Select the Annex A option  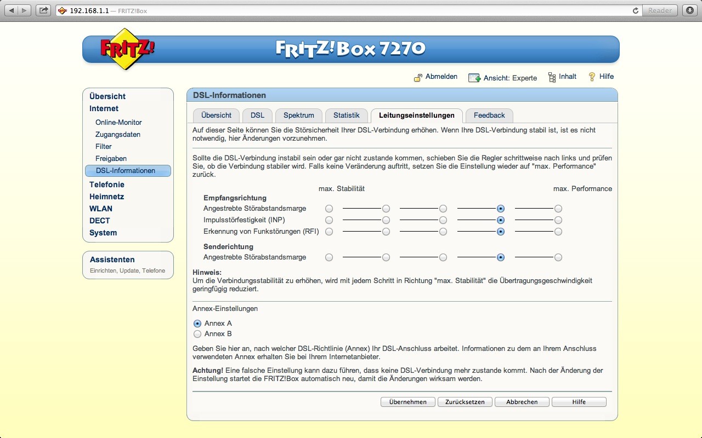(197, 324)
